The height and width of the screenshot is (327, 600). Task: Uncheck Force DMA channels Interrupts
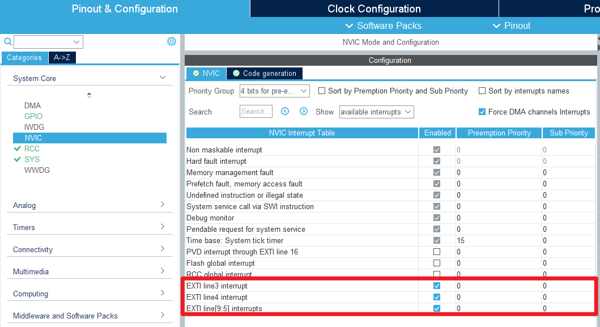pyautogui.click(x=482, y=112)
